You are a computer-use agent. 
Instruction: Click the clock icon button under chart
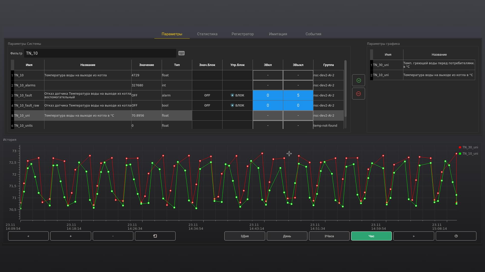point(456,236)
